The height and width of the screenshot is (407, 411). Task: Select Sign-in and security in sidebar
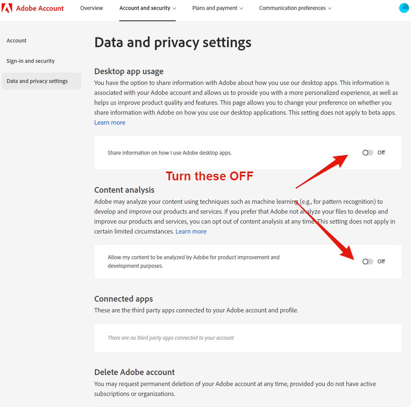click(30, 61)
